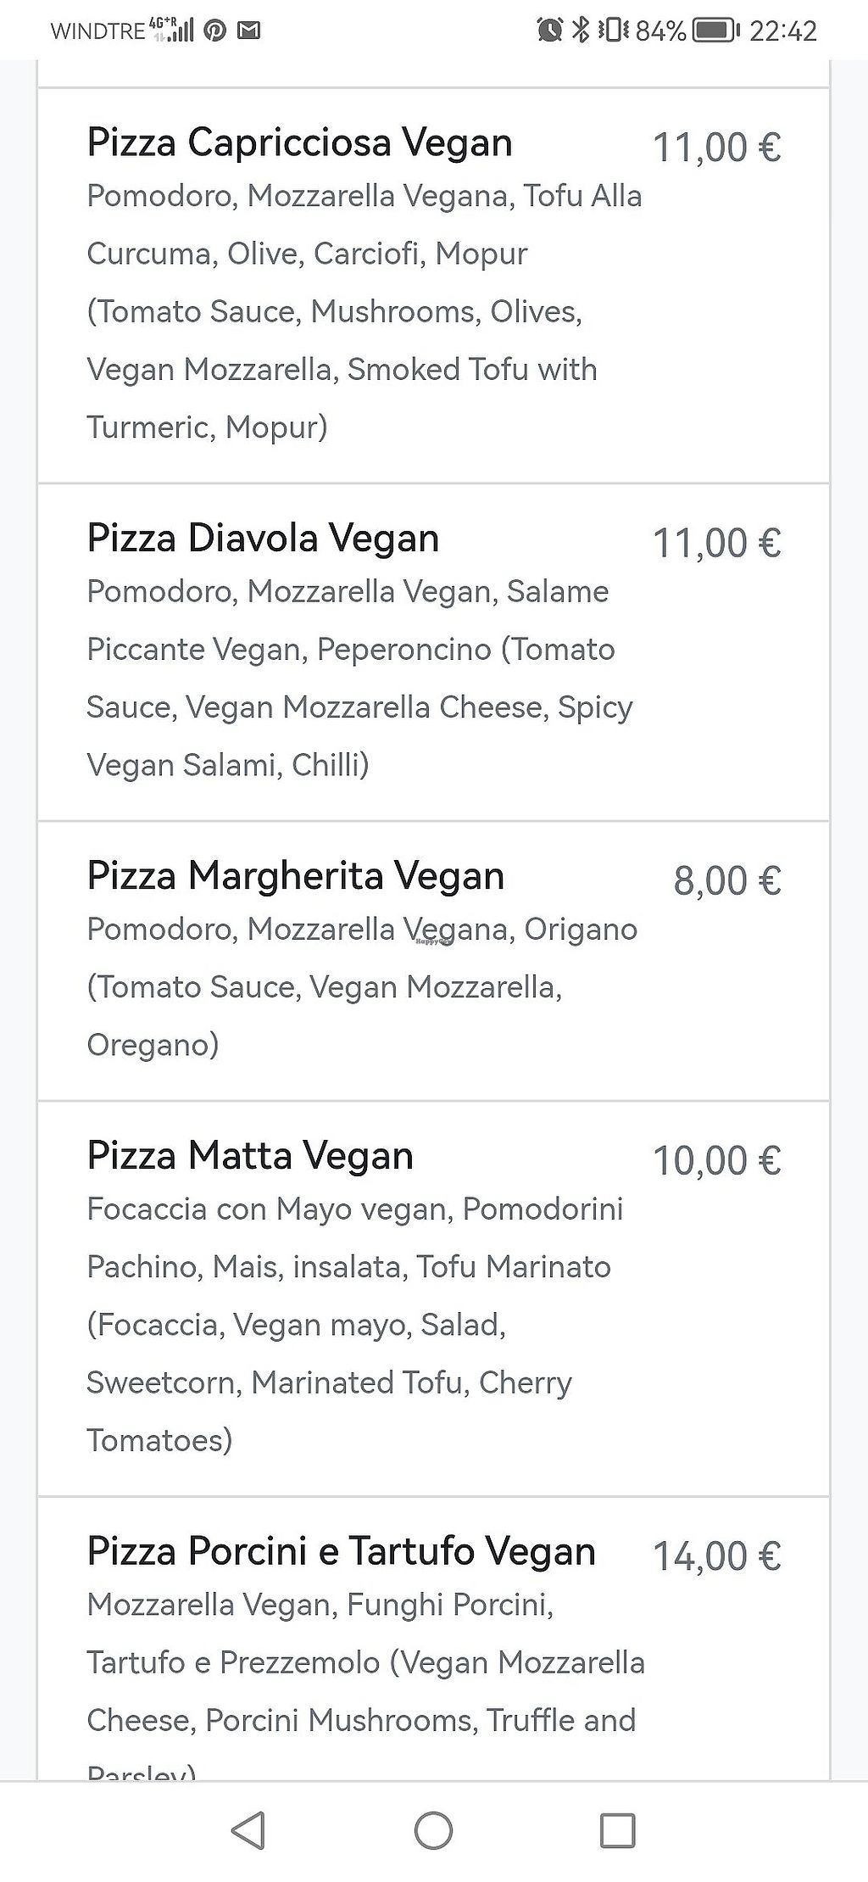
Task: Tap the Pinterest notification icon in status bar
Action: pos(215,31)
